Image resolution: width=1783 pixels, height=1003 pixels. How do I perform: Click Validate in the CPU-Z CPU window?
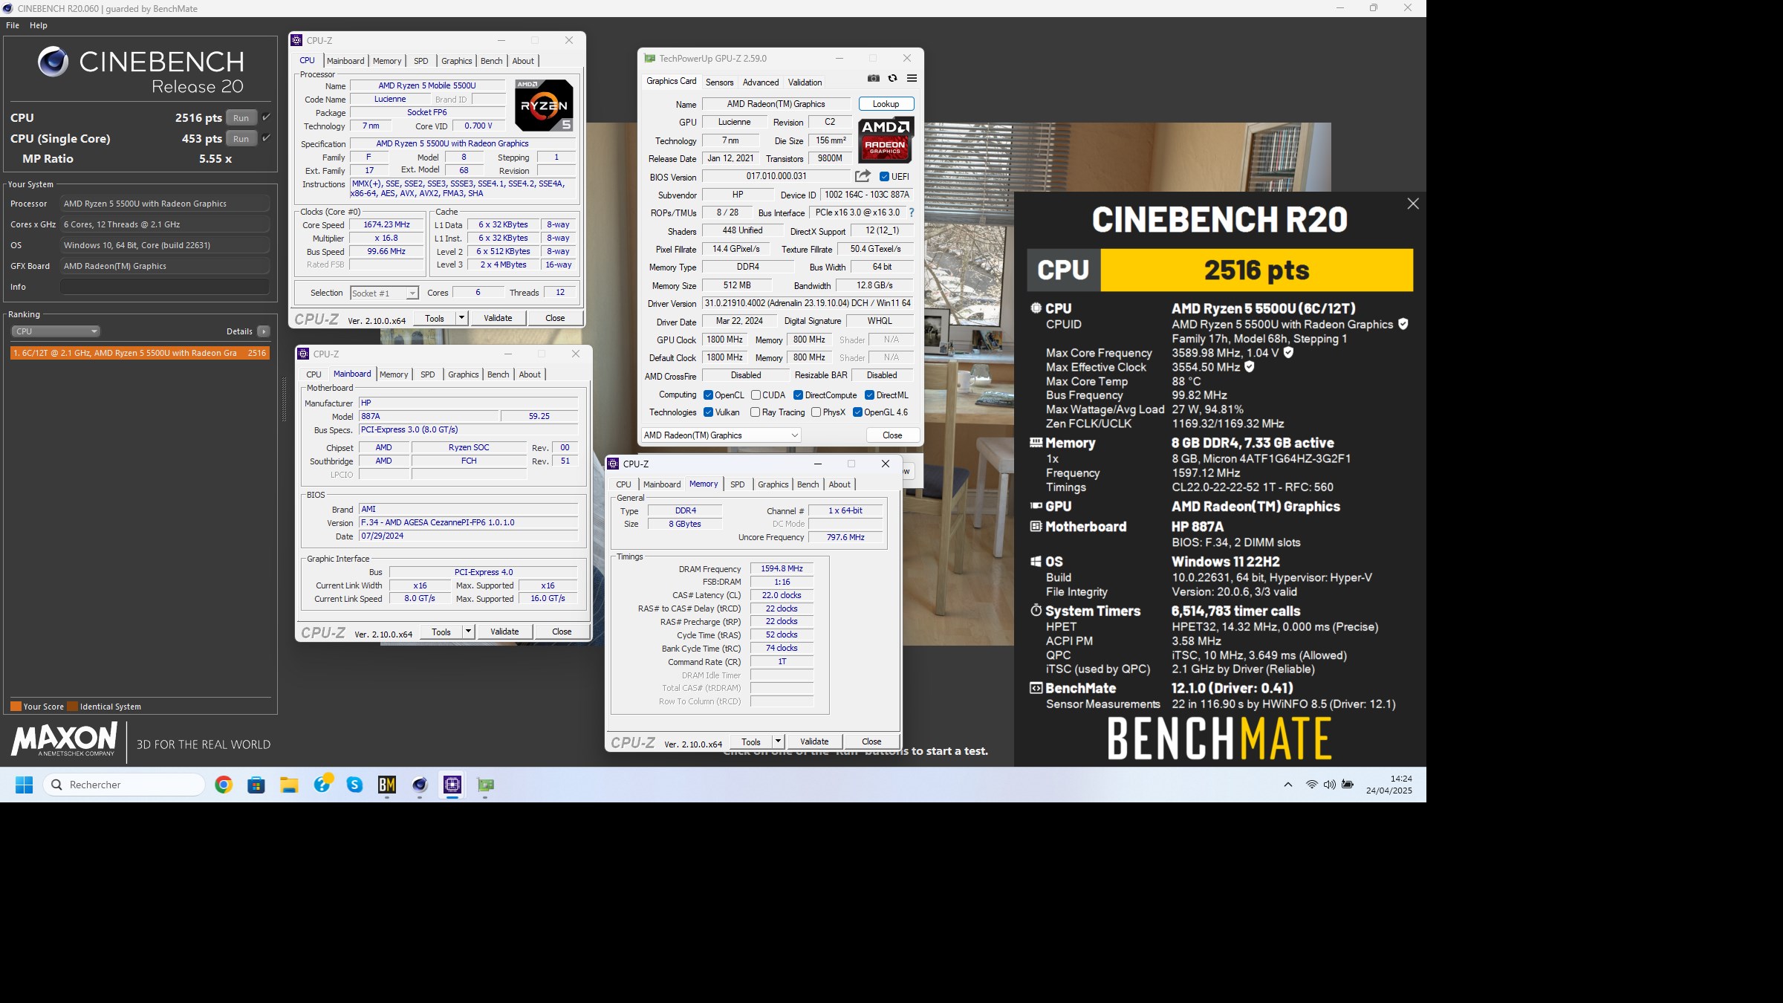[498, 318]
